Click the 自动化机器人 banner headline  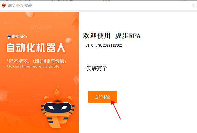[36, 48]
